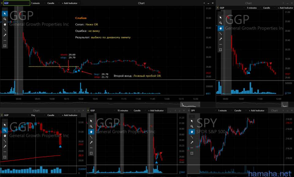Click the hand pan tool in the SPY chart

pos(192,132)
